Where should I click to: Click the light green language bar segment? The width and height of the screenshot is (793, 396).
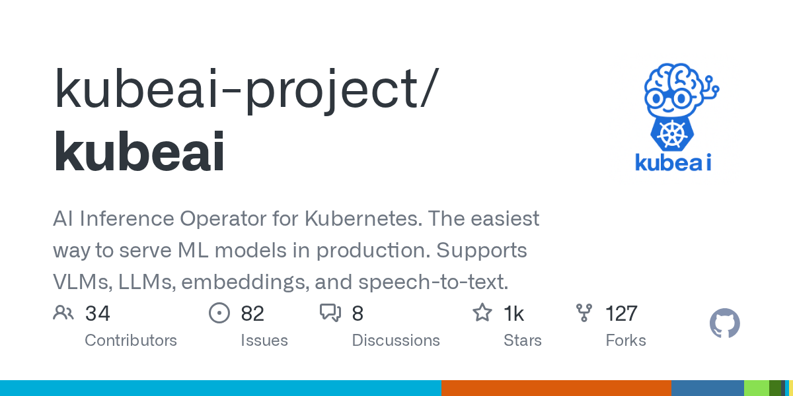(756, 388)
